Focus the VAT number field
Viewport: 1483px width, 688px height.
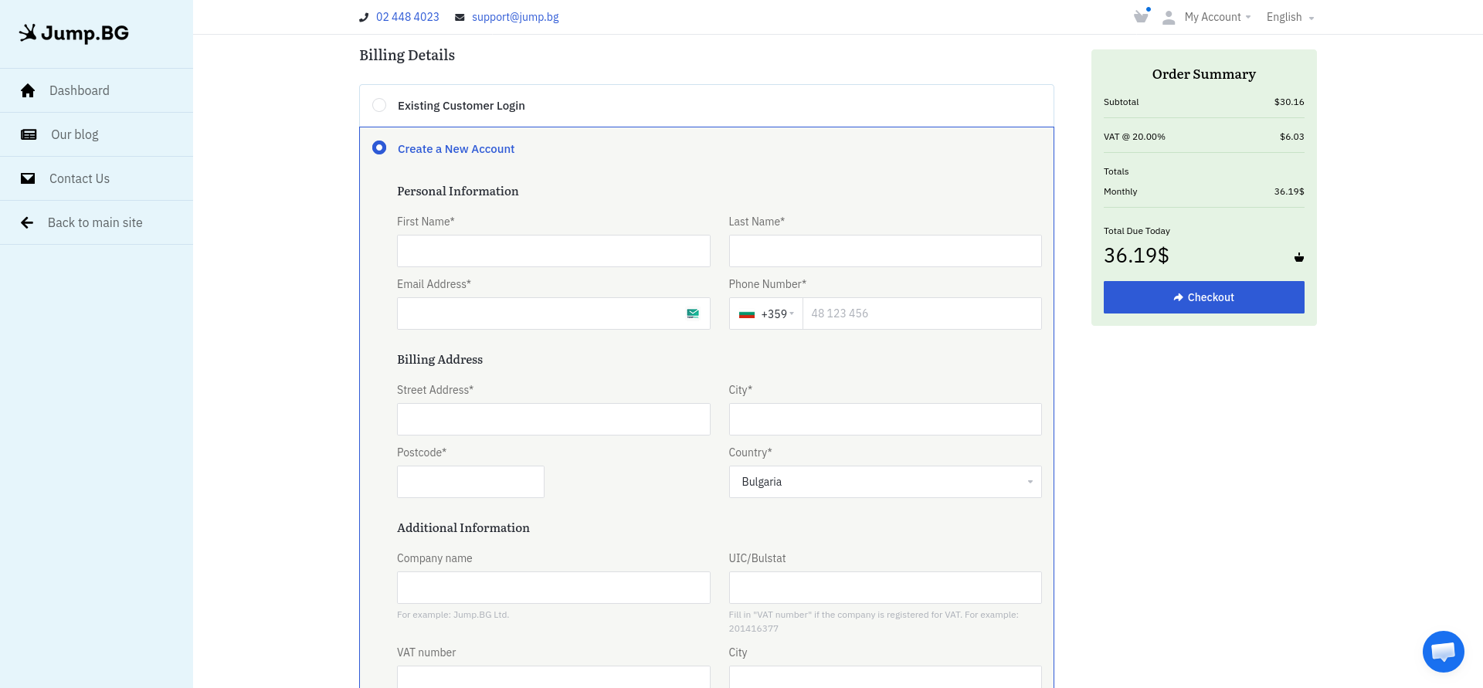[553, 676]
